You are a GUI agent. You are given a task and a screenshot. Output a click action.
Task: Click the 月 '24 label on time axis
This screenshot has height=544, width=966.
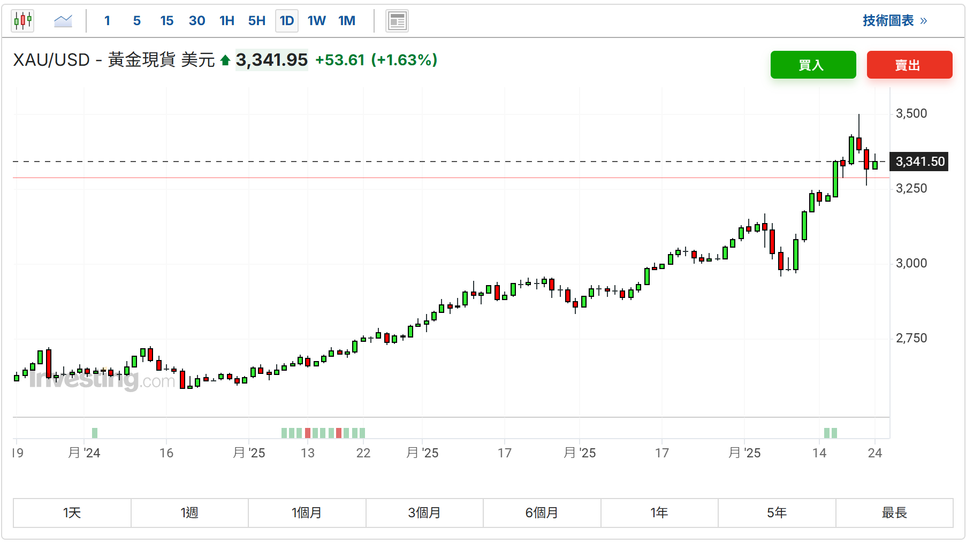84,453
